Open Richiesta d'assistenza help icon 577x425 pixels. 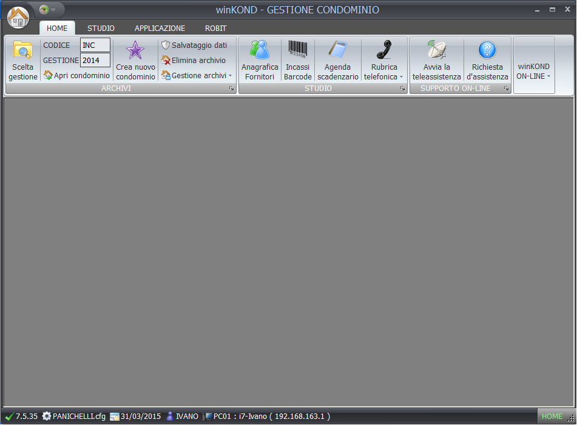[487, 50]
